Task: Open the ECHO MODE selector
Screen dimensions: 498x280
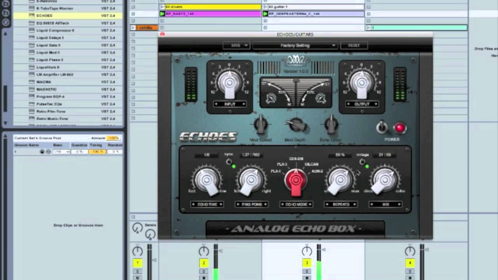Action: pyautogui.click(x=296, y=204)
